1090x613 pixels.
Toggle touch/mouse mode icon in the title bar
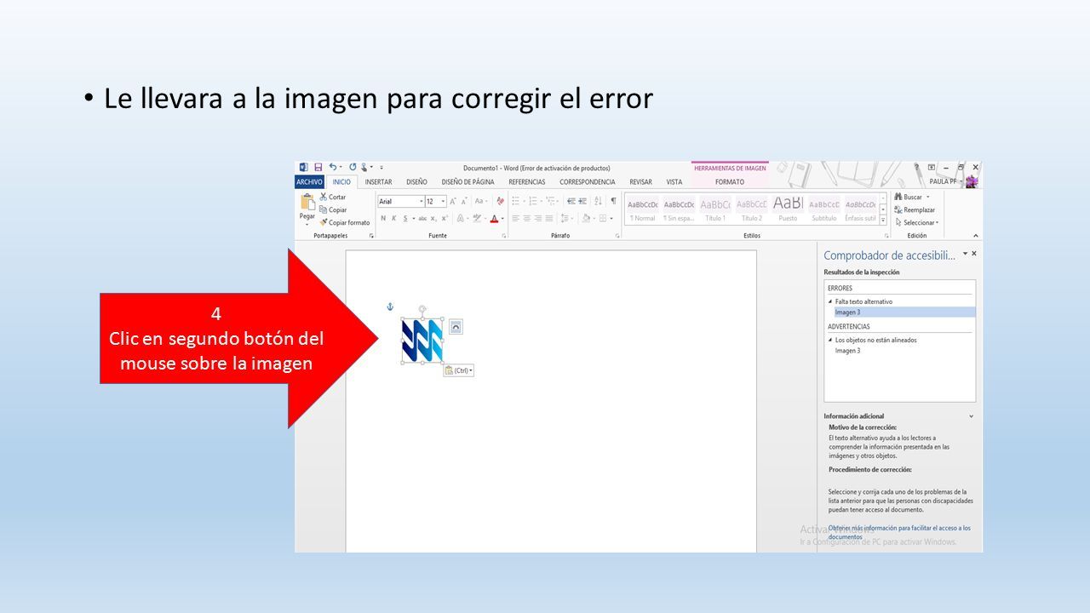click(364, 168)
